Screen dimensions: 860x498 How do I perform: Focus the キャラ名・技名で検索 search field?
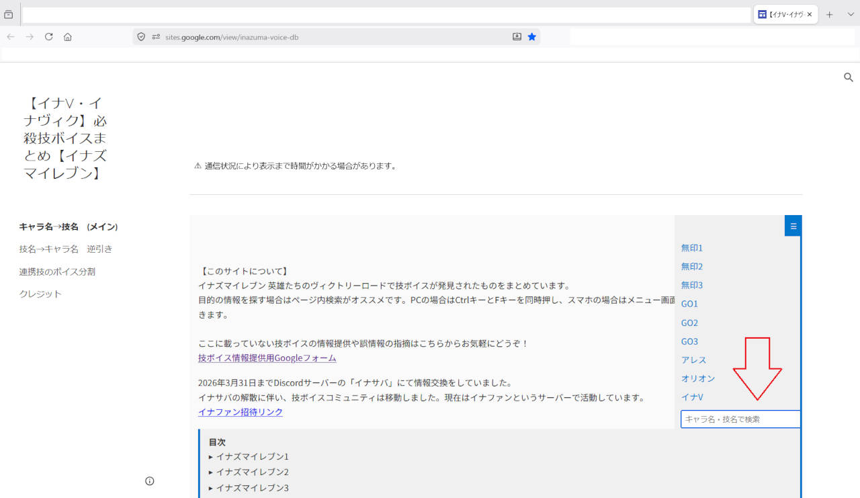click(x=740, y=419)
